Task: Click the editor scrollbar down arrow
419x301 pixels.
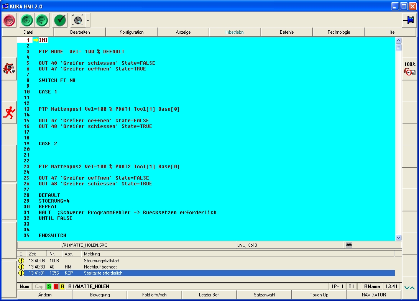Action: pos(398,237)
